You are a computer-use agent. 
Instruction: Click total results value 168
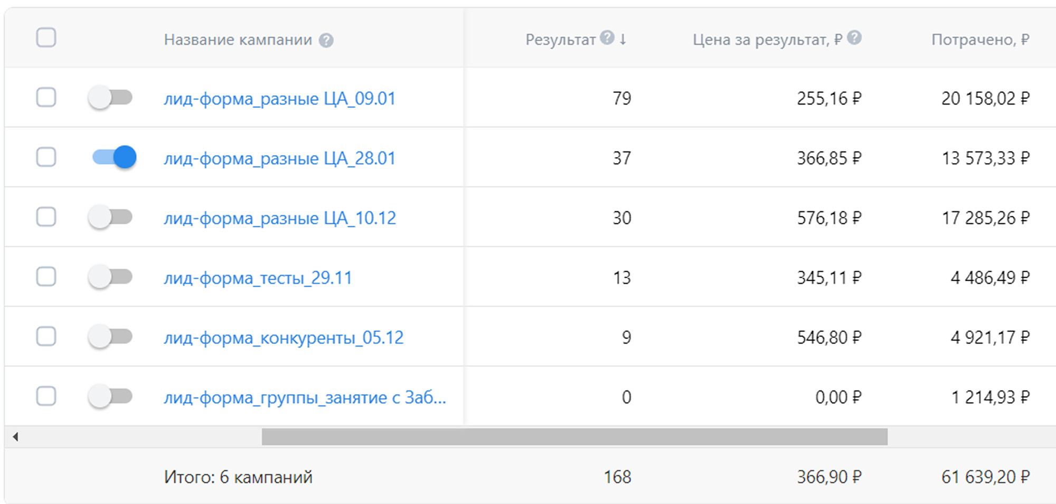(x=618, y=477)
